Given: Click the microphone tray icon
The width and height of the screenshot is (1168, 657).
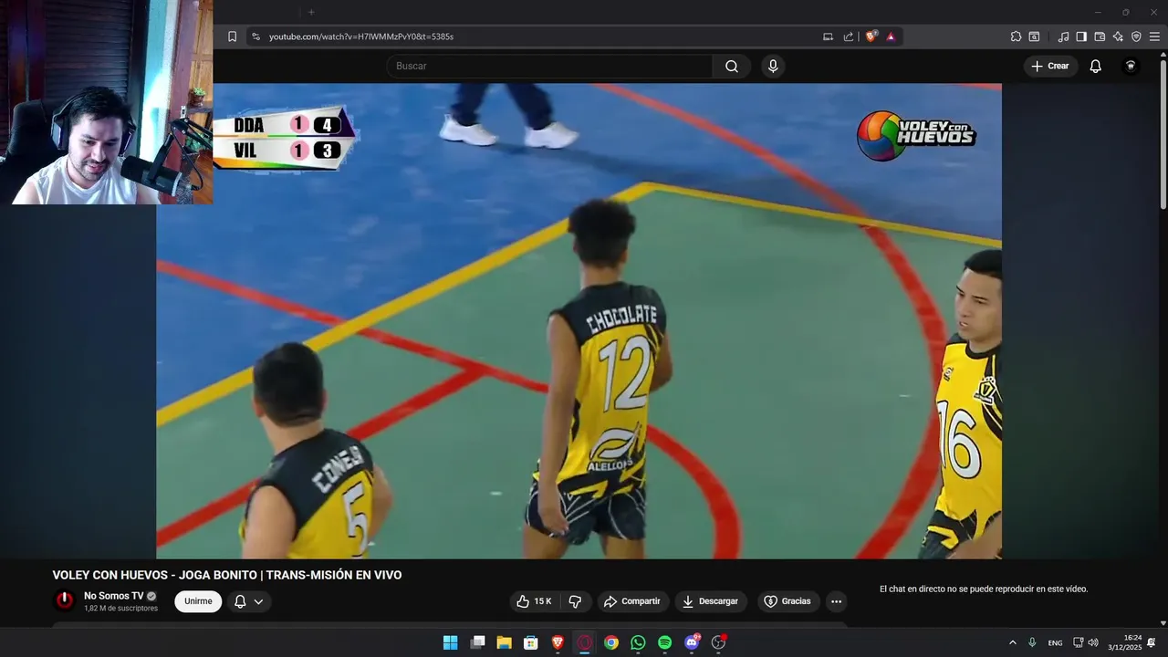Looking at the screenshot, I should click(1032, 642).
